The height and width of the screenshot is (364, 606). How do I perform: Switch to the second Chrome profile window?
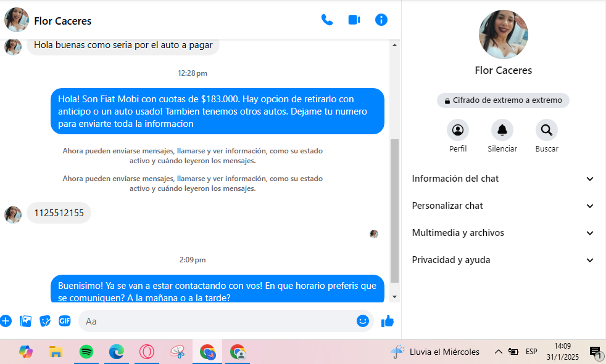tap(238, 352)
